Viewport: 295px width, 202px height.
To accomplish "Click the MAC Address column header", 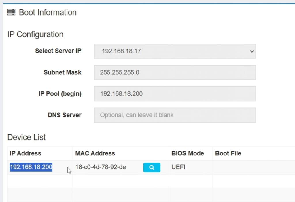I will click(x=95, y=153).
